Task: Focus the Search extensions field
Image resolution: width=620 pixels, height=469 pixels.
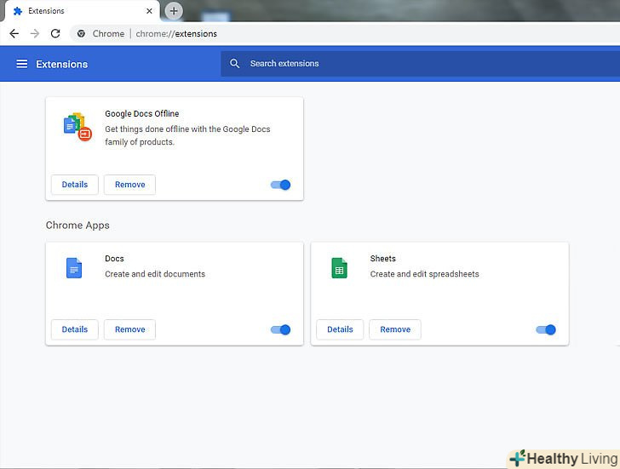Action: coord(421,64)
